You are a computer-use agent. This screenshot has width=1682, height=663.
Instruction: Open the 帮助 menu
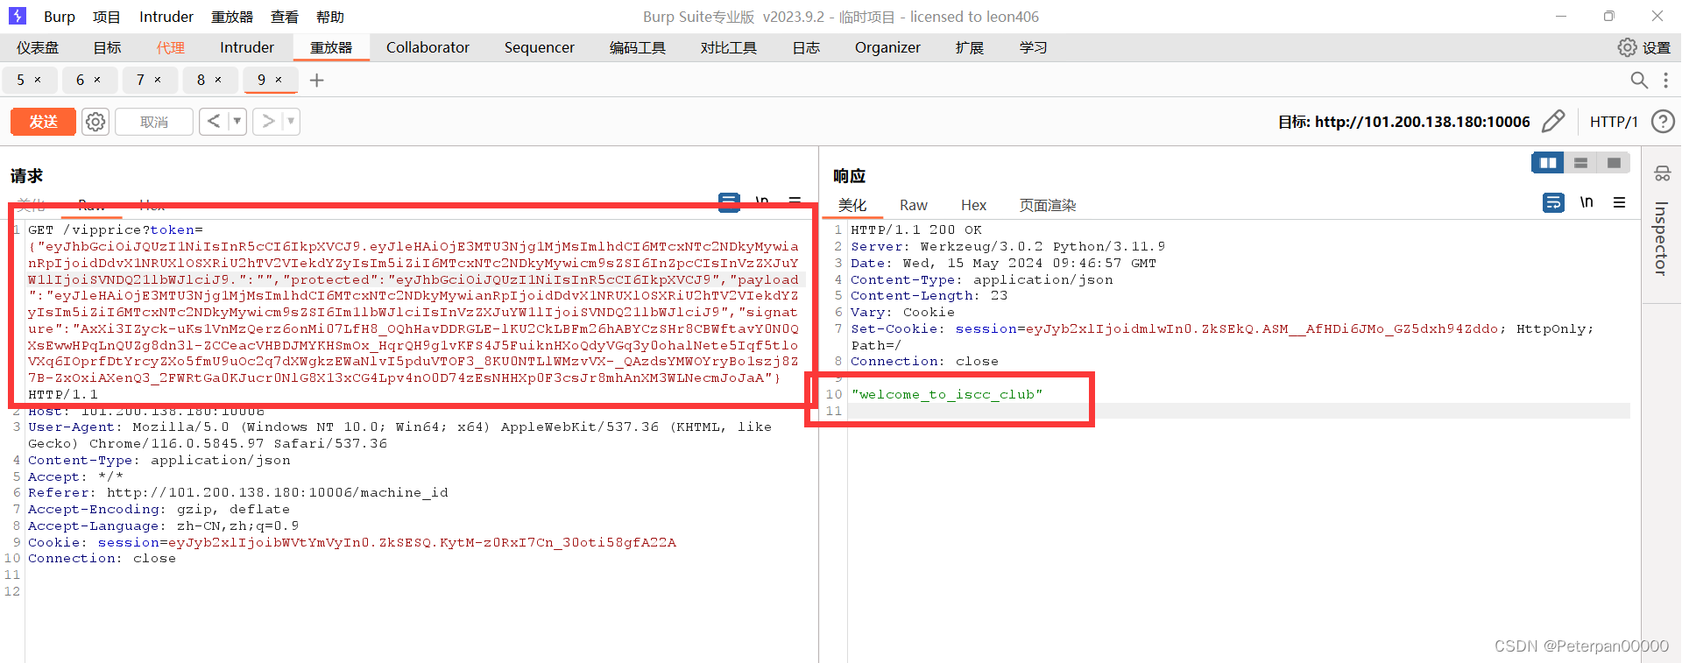(x=330, y=17)
